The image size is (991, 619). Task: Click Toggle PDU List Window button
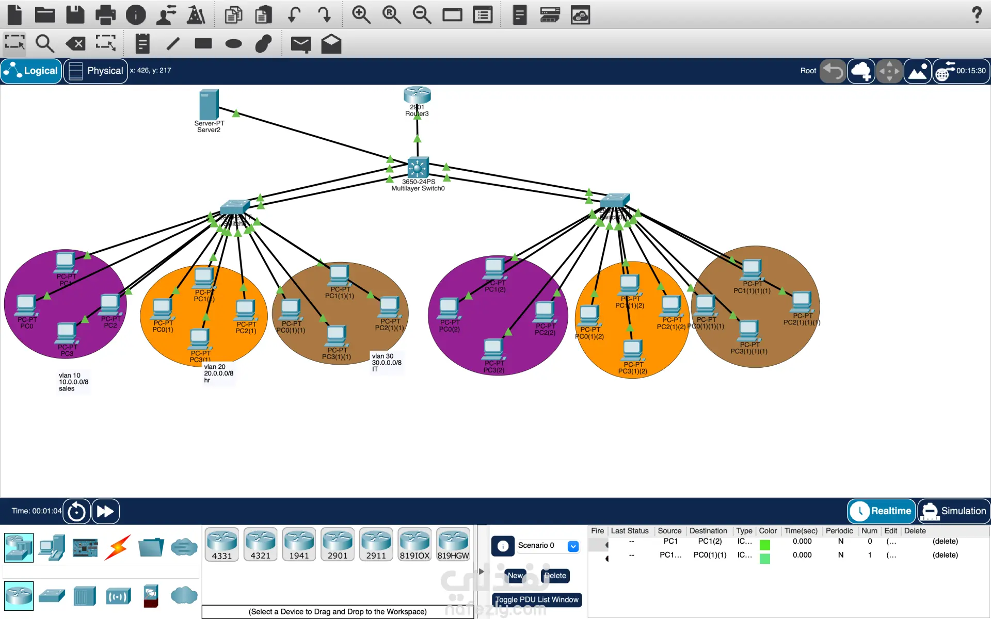click(x=537, y=599)
